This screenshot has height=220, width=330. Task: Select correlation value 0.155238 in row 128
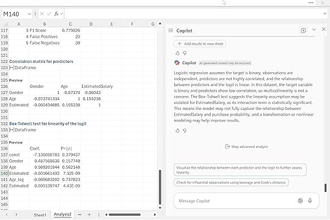[x=92, y=99]
